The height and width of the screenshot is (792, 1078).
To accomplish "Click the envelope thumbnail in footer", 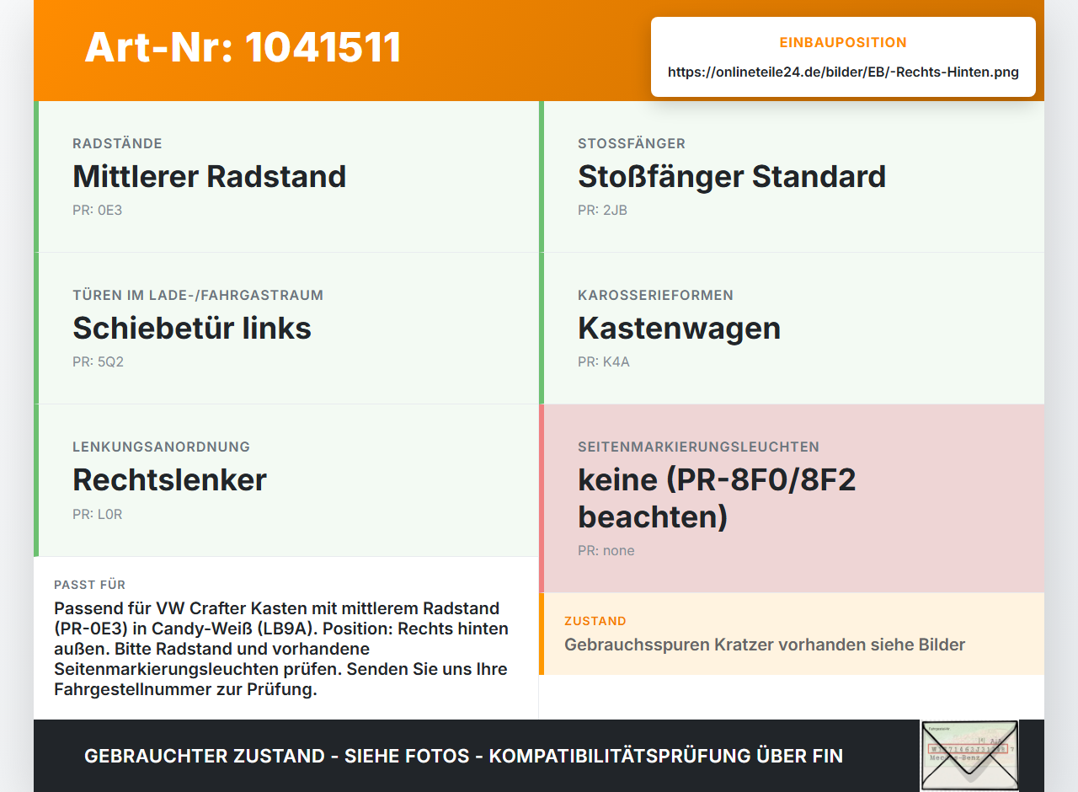I will pos(969,756).
